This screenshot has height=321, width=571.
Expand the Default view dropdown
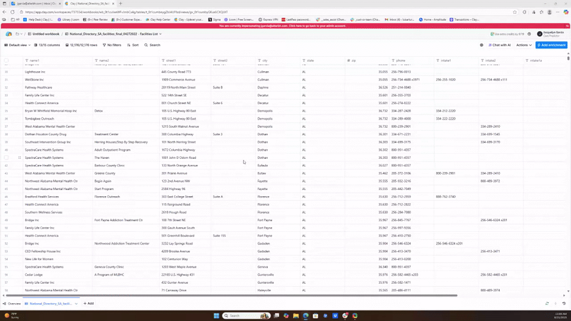17,45
